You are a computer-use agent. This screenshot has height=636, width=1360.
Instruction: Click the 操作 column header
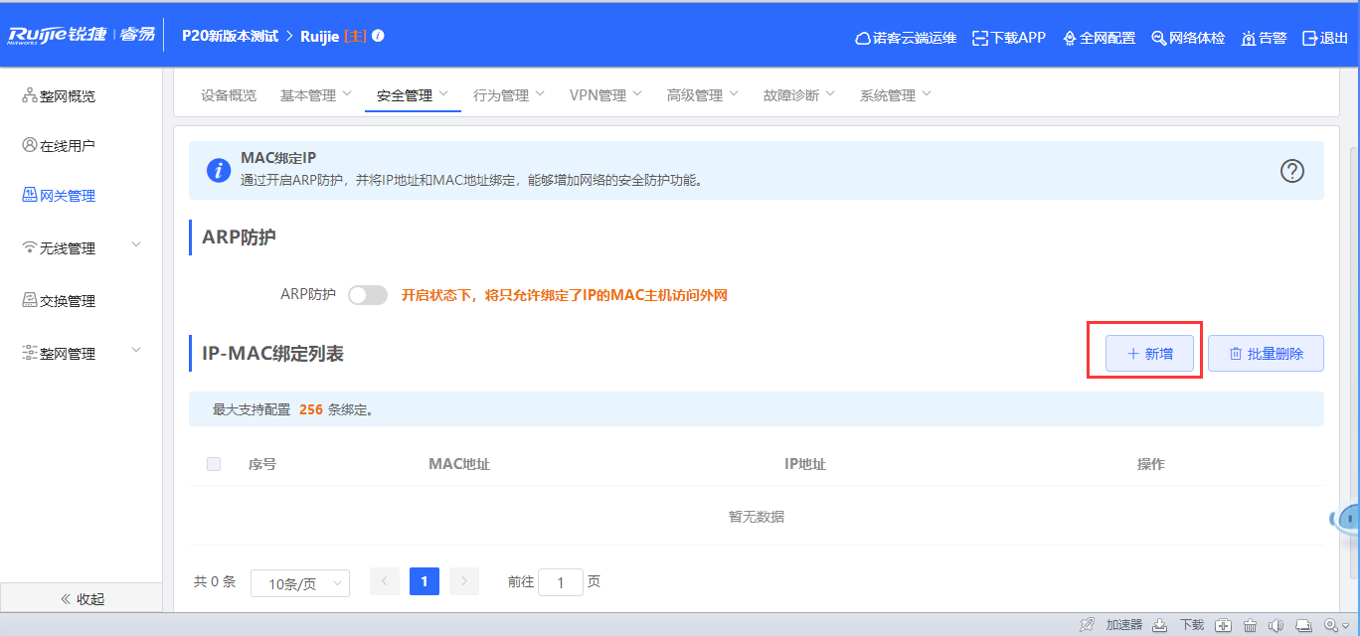pyautogui.click(x=1151, y=464)
